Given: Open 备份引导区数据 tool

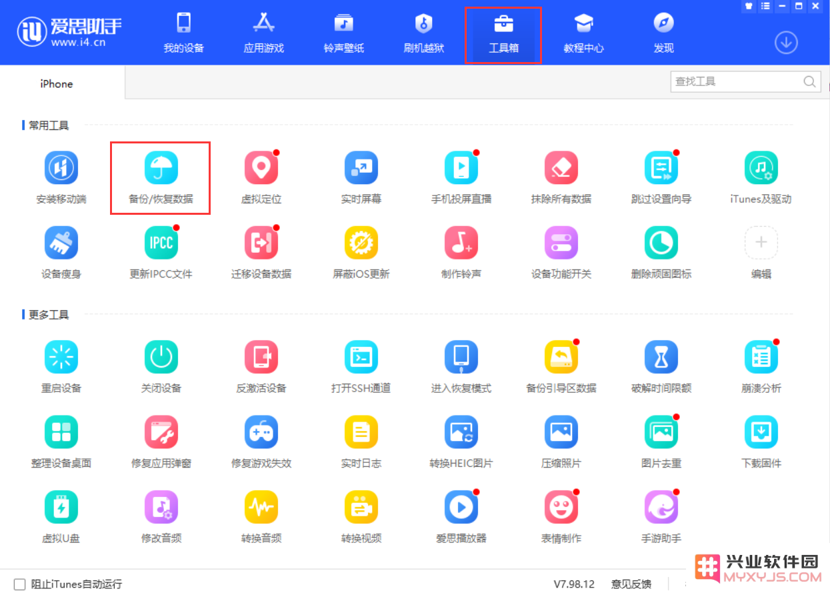Looking at the screenshot, I should [561, 366].
